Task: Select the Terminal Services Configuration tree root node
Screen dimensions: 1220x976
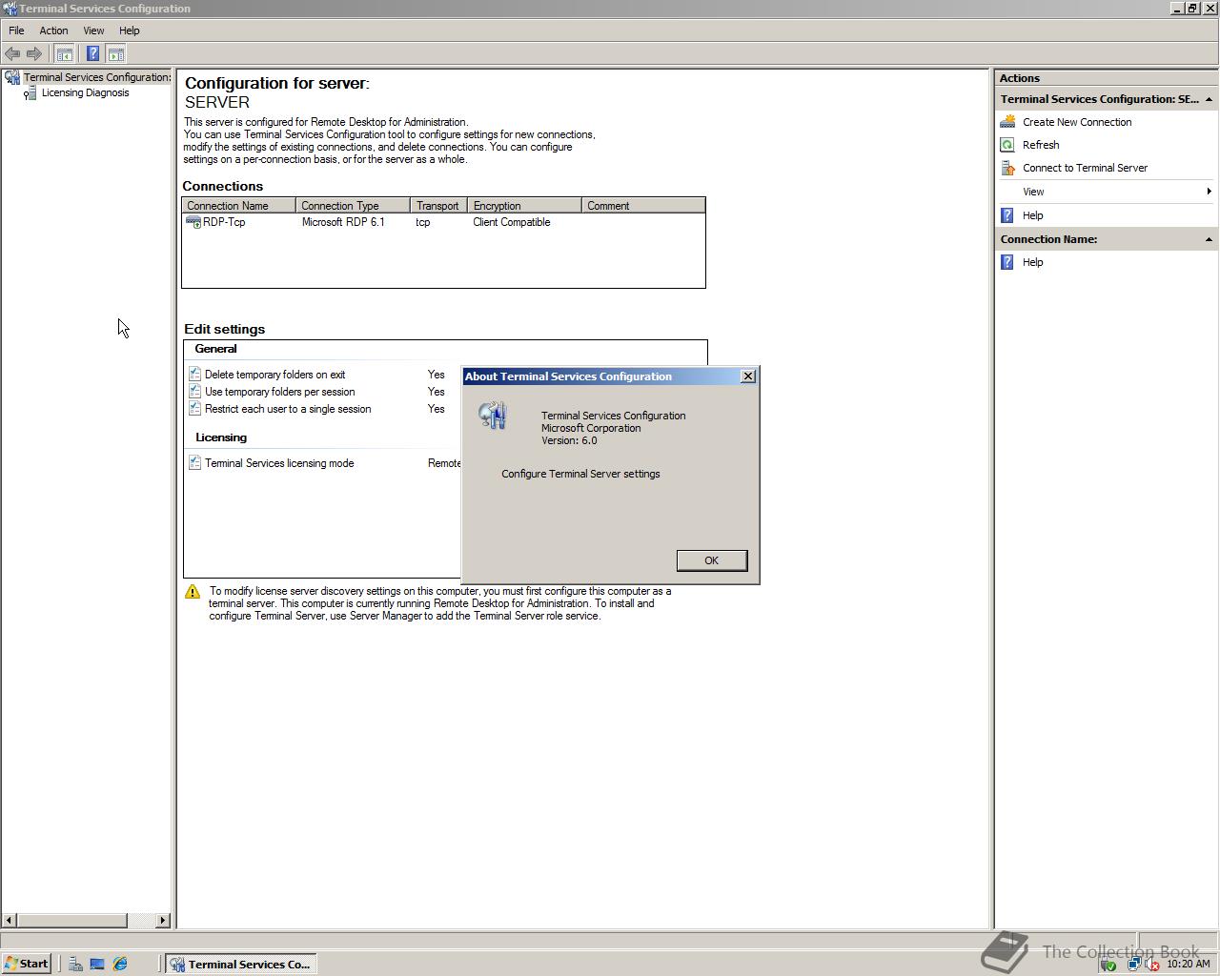Action: 96,77
